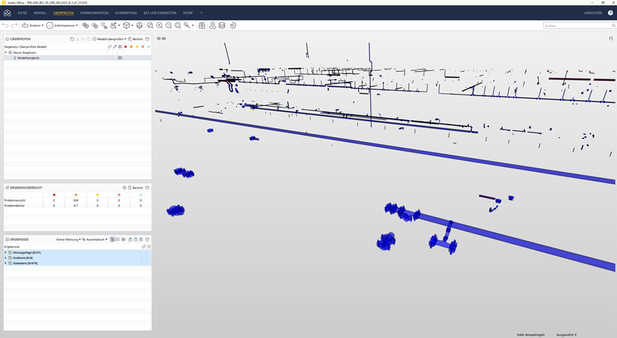This screenshot has width=617, height=338.
Task: Click Bericht in ERGEBNISÜBERSICHT panel
Action: [x=136, y=188]
